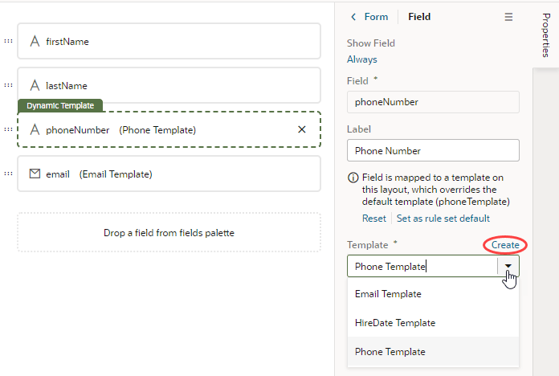Expand the Template dropdown arrow
Viewport: 559px width, 376px height.
pos(508,267)
